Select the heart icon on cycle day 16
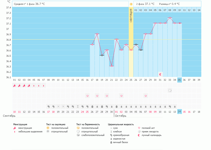This screenshot has width=211, height=150. 87,96
